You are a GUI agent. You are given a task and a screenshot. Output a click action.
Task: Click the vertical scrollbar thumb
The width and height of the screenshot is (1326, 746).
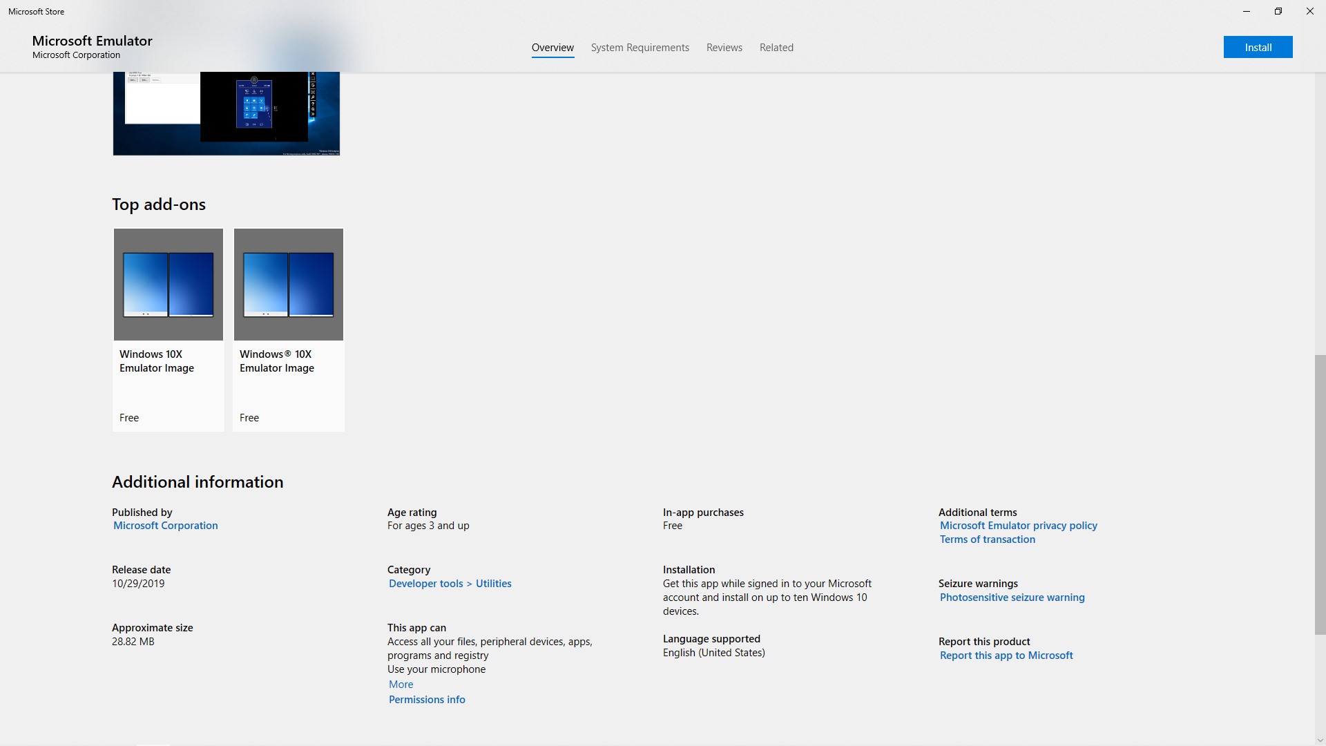(x=1320, y=495)
